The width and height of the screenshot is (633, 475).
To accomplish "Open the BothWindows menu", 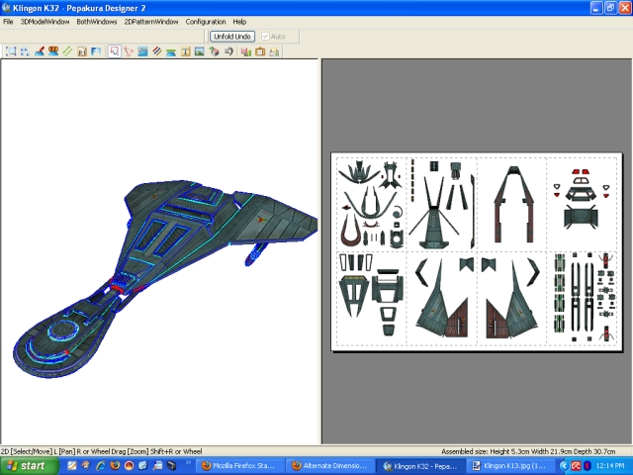I will [x=97, y=22].
